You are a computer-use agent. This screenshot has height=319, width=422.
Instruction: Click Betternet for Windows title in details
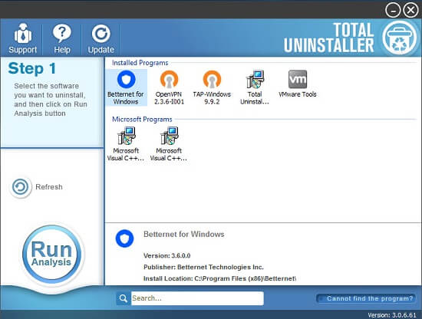coord(184,235)
